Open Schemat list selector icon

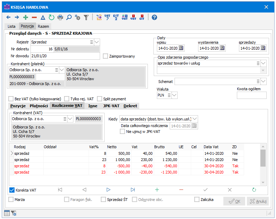(x=258, y=81)
